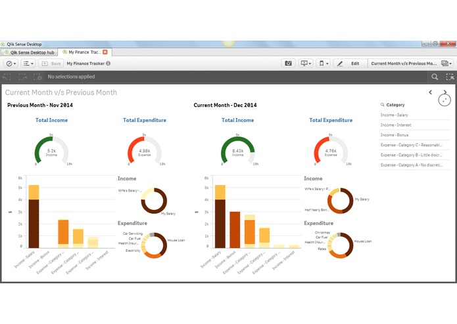This screenshot has width=457, height=324.
Task: Open the global list menu dropdown
Action: point(28,64)
